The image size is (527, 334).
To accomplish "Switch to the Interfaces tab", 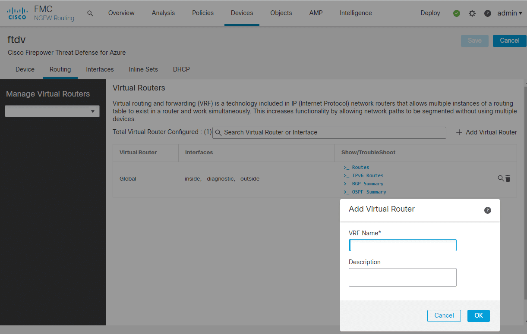I will point(100,69).
